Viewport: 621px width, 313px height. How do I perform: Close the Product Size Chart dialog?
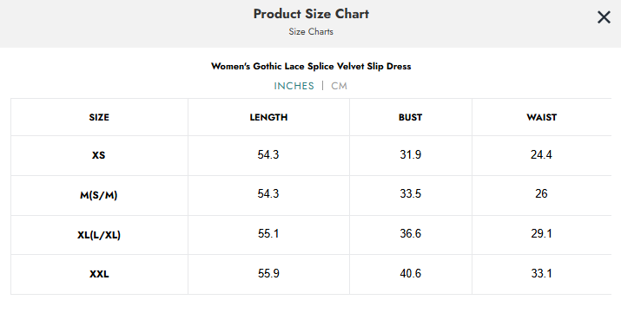604,17
